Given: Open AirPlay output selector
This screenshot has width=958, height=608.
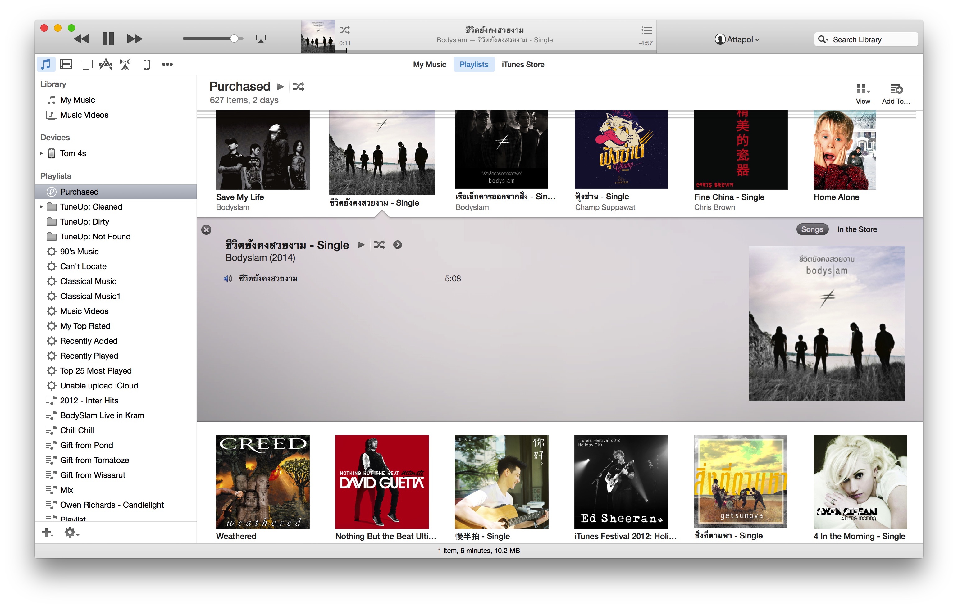Looking at the screenshot, I should point(261,39).
